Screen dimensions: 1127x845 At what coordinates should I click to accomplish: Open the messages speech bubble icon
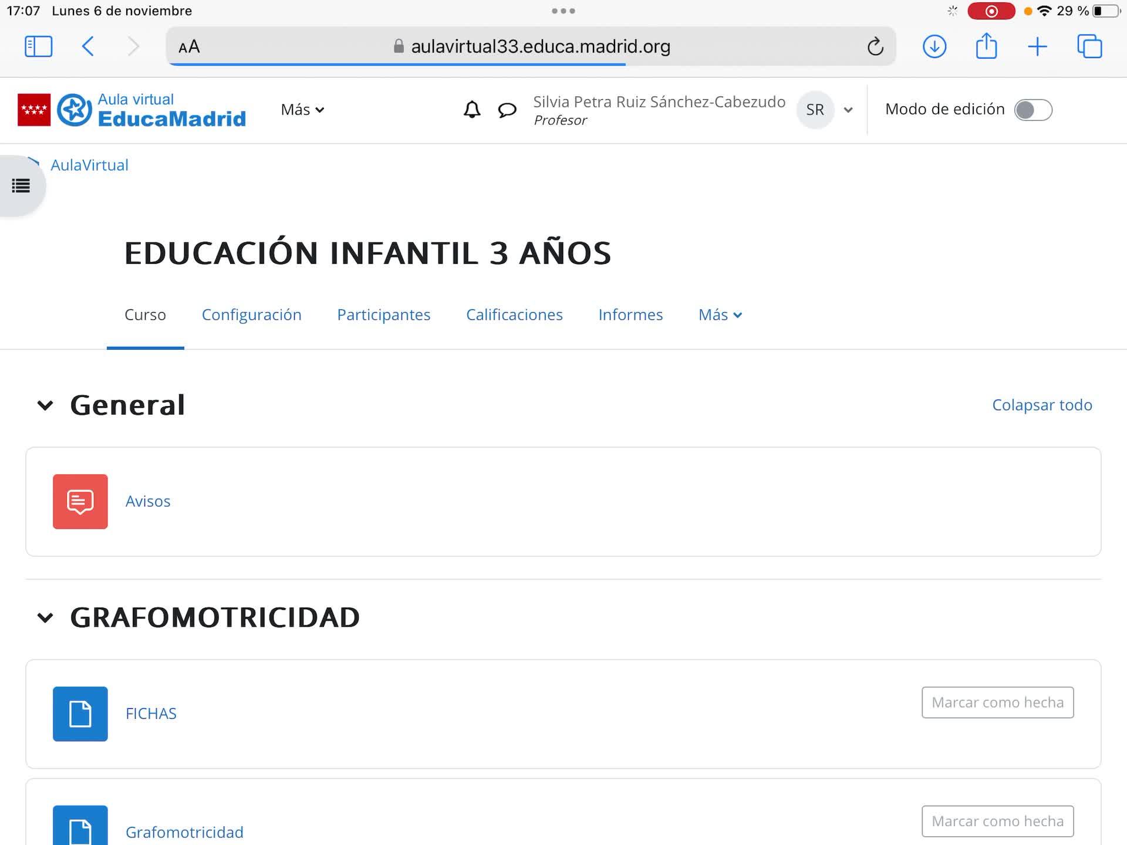click(507, 110)
